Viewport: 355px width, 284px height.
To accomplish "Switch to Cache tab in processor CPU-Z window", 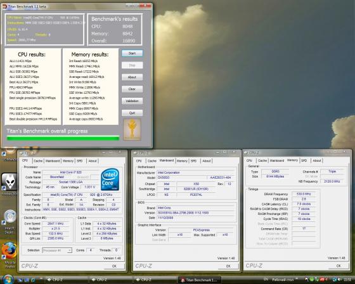I will point(38,161).
